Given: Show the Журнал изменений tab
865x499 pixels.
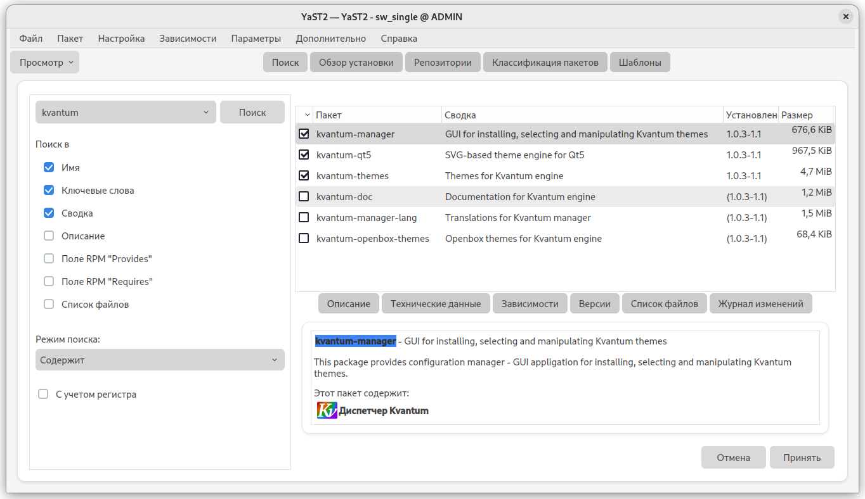Looking at the screenshot, I should [761, 304].
